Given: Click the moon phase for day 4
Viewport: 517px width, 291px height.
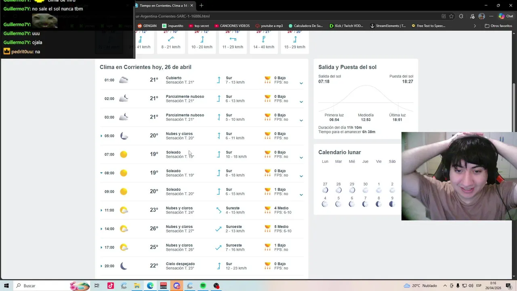Looking at the screenshot, I should [325, 204].
